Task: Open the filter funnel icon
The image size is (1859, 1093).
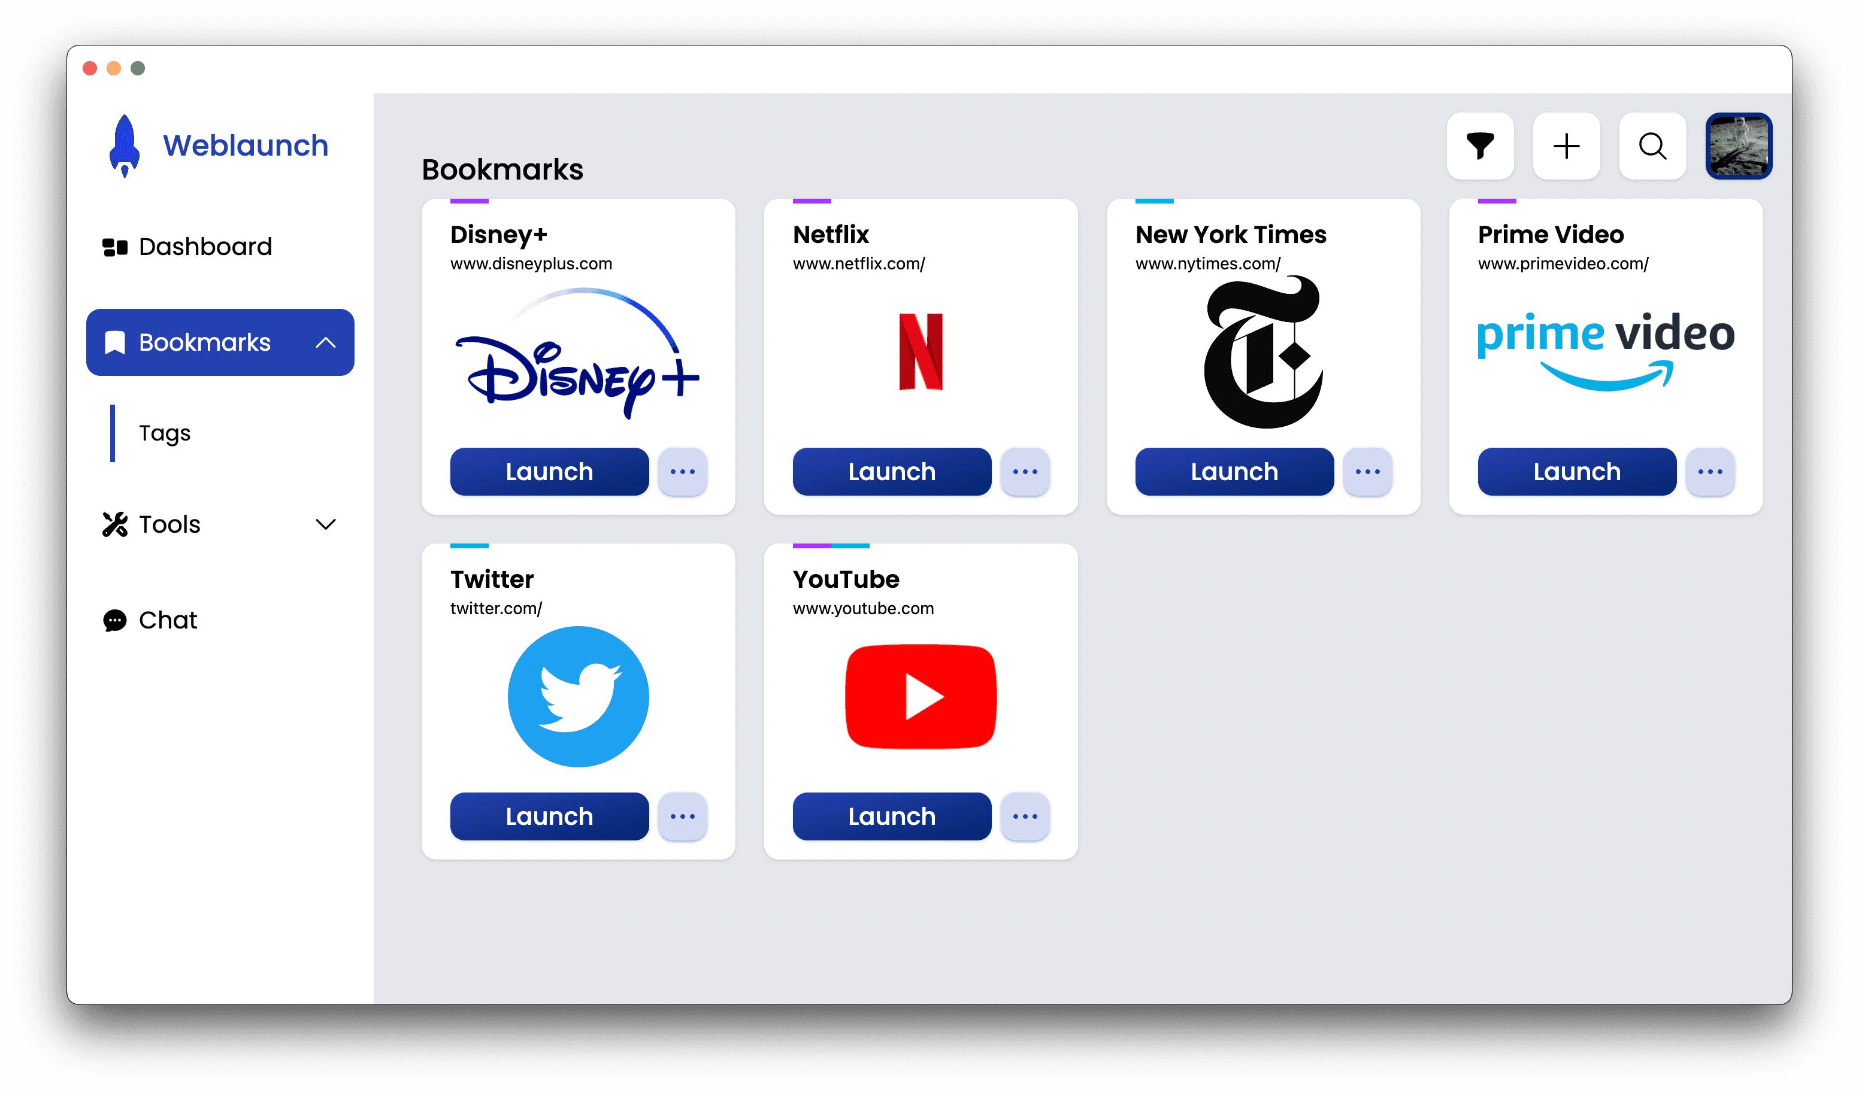Action: (x=1480, y=146)
